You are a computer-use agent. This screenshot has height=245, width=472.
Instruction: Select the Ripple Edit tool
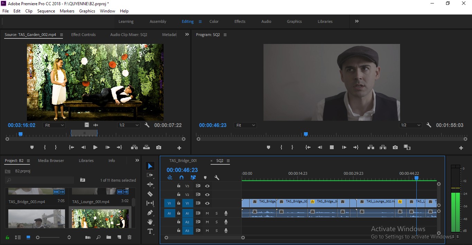150,184
